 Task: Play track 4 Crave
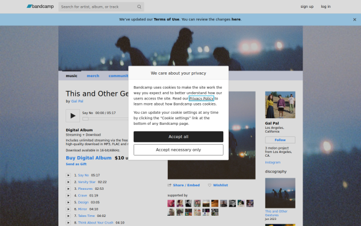pos(69,195)
